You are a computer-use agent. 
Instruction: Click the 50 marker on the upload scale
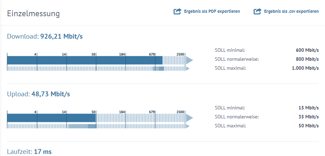point(93,112)
